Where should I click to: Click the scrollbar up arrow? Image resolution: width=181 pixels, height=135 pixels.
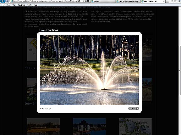(180, 8)
